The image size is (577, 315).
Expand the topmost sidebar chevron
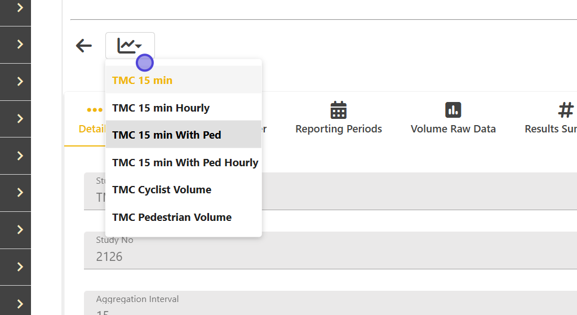tap(20, 7)
